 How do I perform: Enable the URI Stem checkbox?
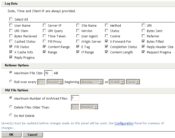(x=11, y=30)
